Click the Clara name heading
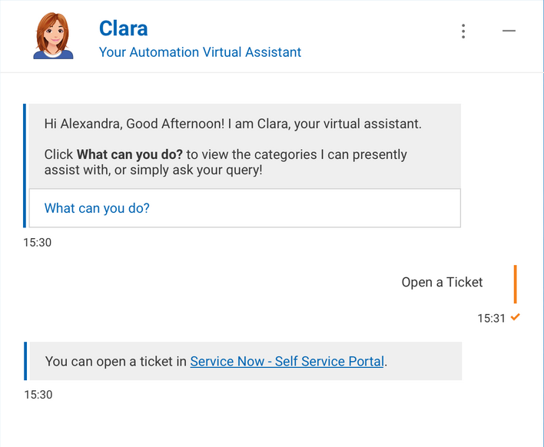544x447 pixels. [x=123, y=28]
